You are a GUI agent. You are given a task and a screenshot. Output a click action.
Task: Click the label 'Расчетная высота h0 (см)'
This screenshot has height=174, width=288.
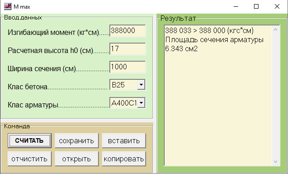(x=50, y=50)
